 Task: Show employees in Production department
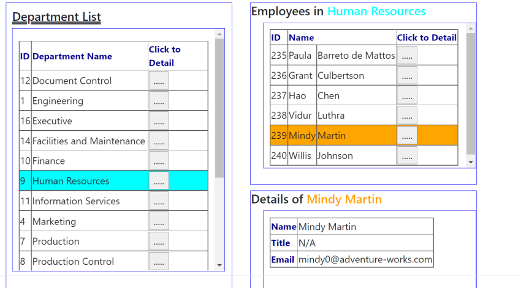tap(159, 242)
